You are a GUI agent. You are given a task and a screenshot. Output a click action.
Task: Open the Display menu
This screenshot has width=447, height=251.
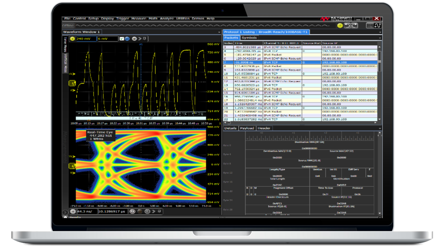tap(107, 19)
